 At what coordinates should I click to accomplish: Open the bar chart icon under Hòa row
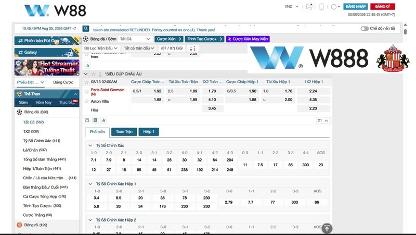point(103,120)
